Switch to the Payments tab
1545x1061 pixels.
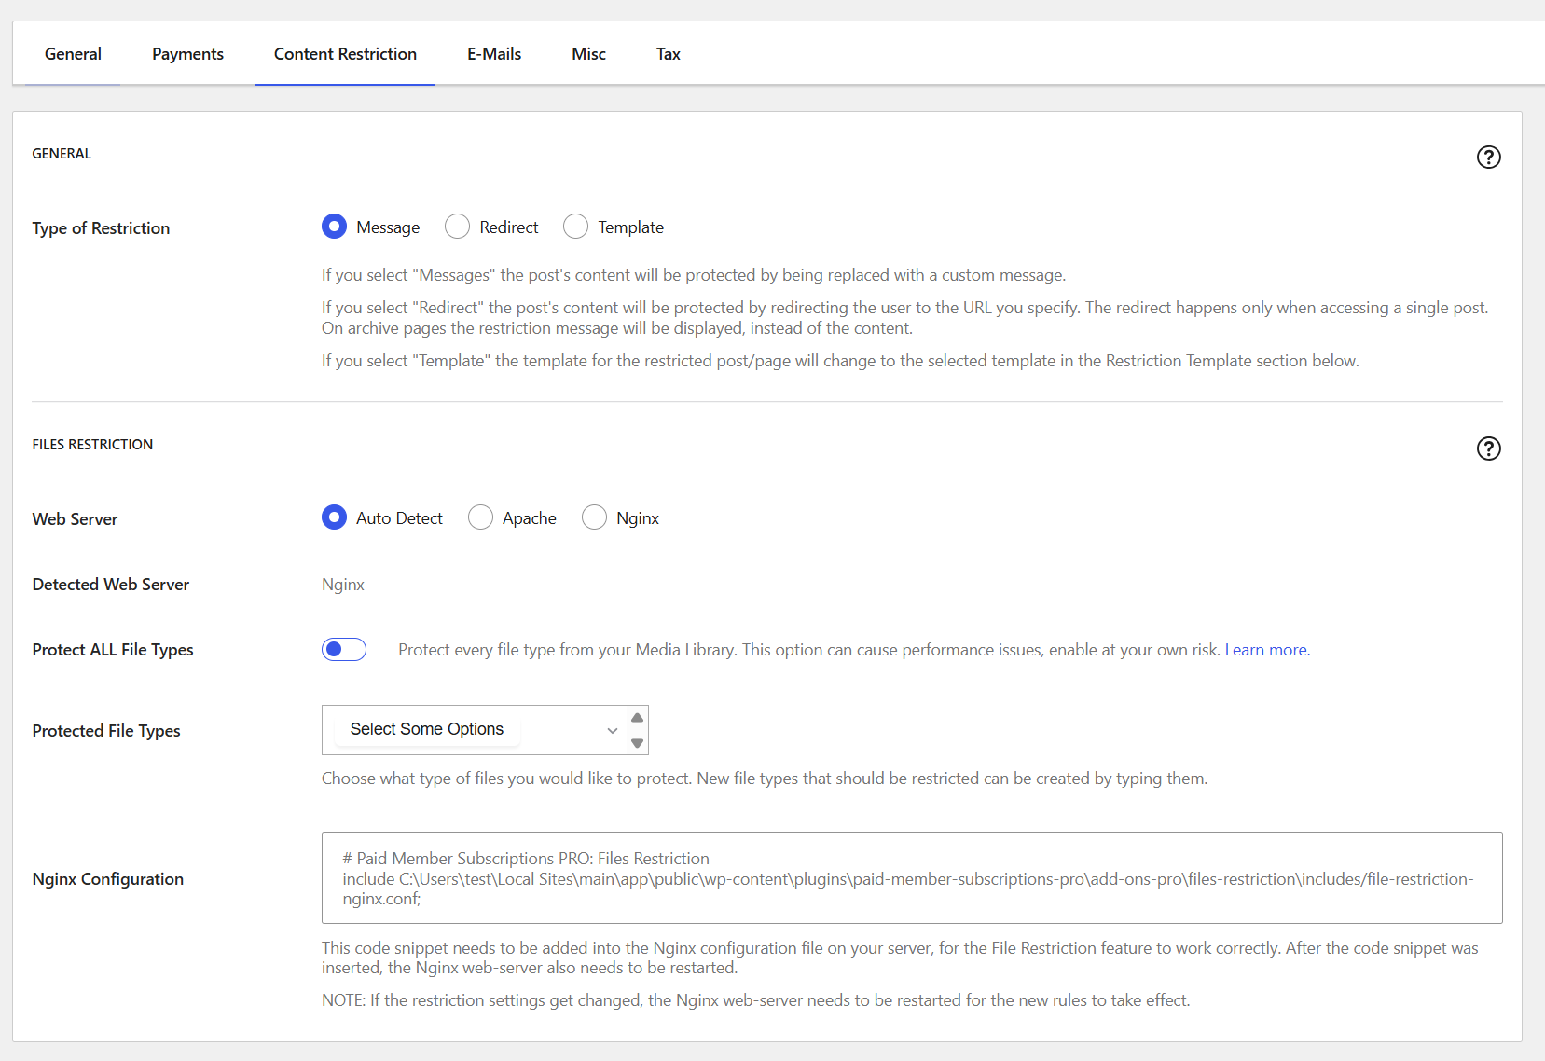(x=187, y=54)
